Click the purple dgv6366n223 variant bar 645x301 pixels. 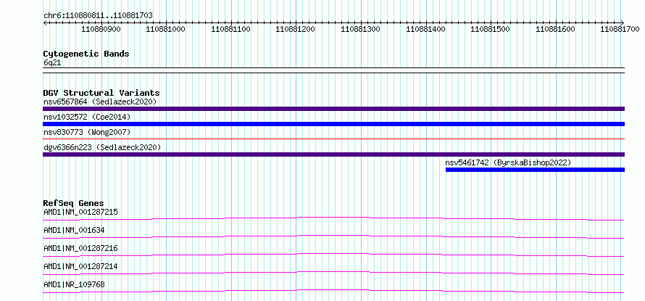pyautogui.click(x=333, y=154)
